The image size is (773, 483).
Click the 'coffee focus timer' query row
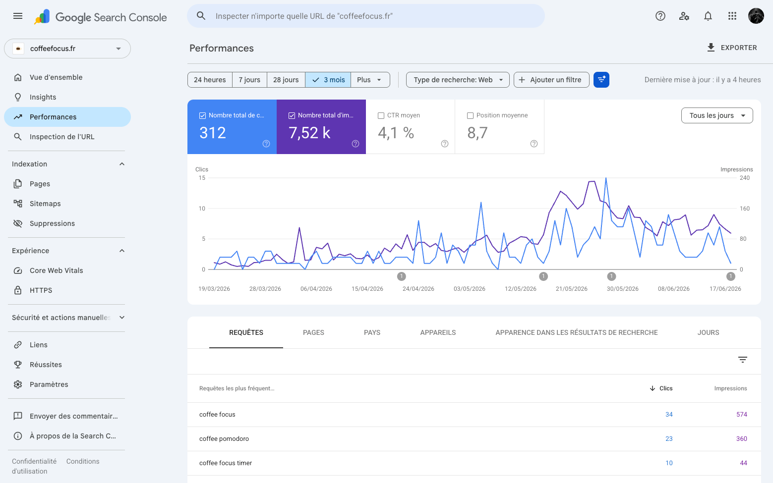point(474,463)
